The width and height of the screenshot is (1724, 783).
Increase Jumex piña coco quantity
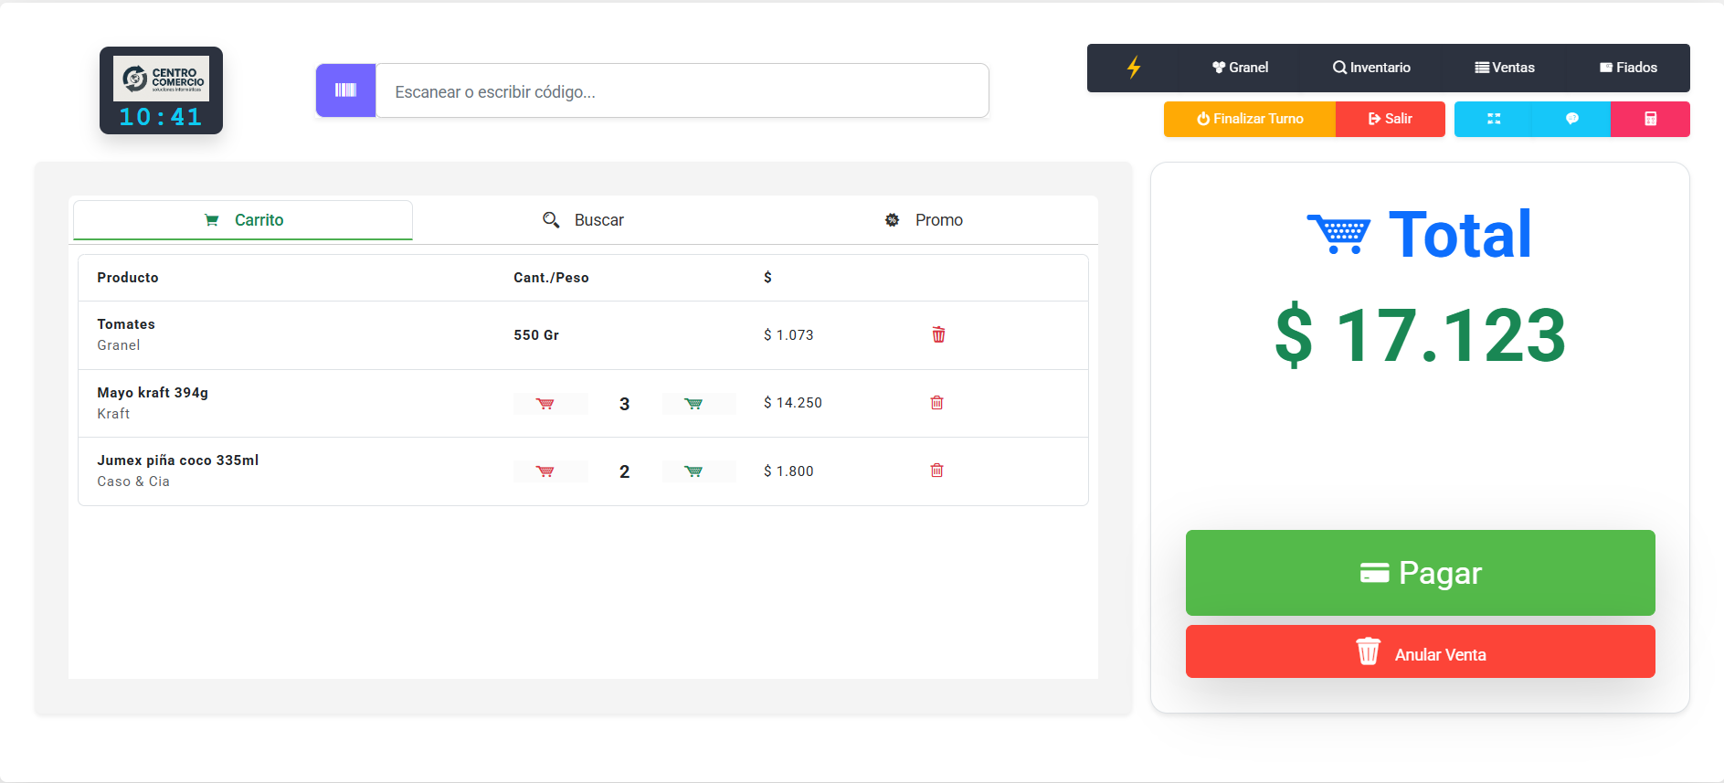point(694,471)
